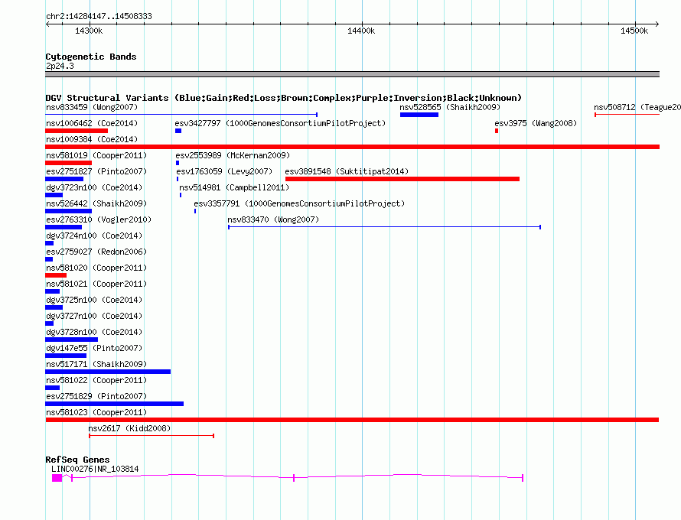Click the nsv833470 (Wong2007) label

[x=273, y=219]
